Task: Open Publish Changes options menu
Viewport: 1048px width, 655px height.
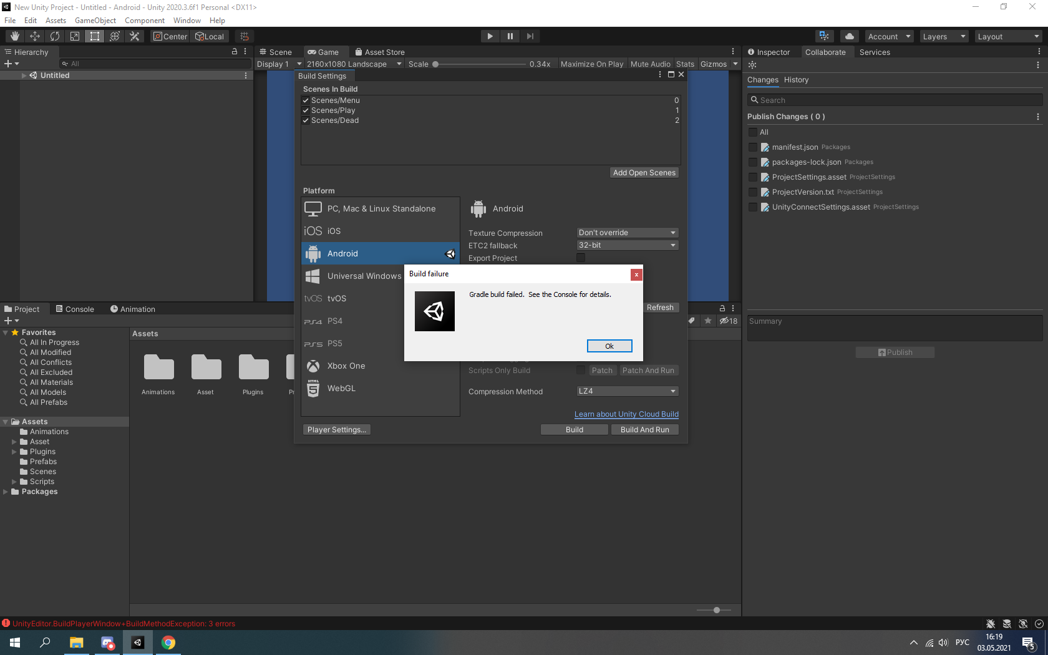Action: pyautogui.click(x=1038, y=117)
